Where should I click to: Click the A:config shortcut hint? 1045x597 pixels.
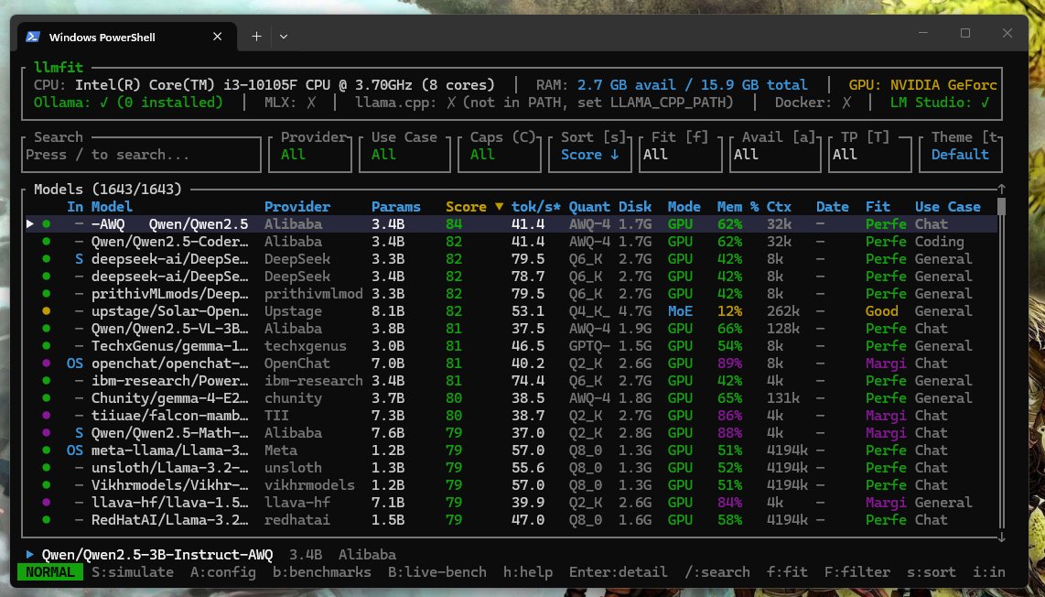coord(223,571)
